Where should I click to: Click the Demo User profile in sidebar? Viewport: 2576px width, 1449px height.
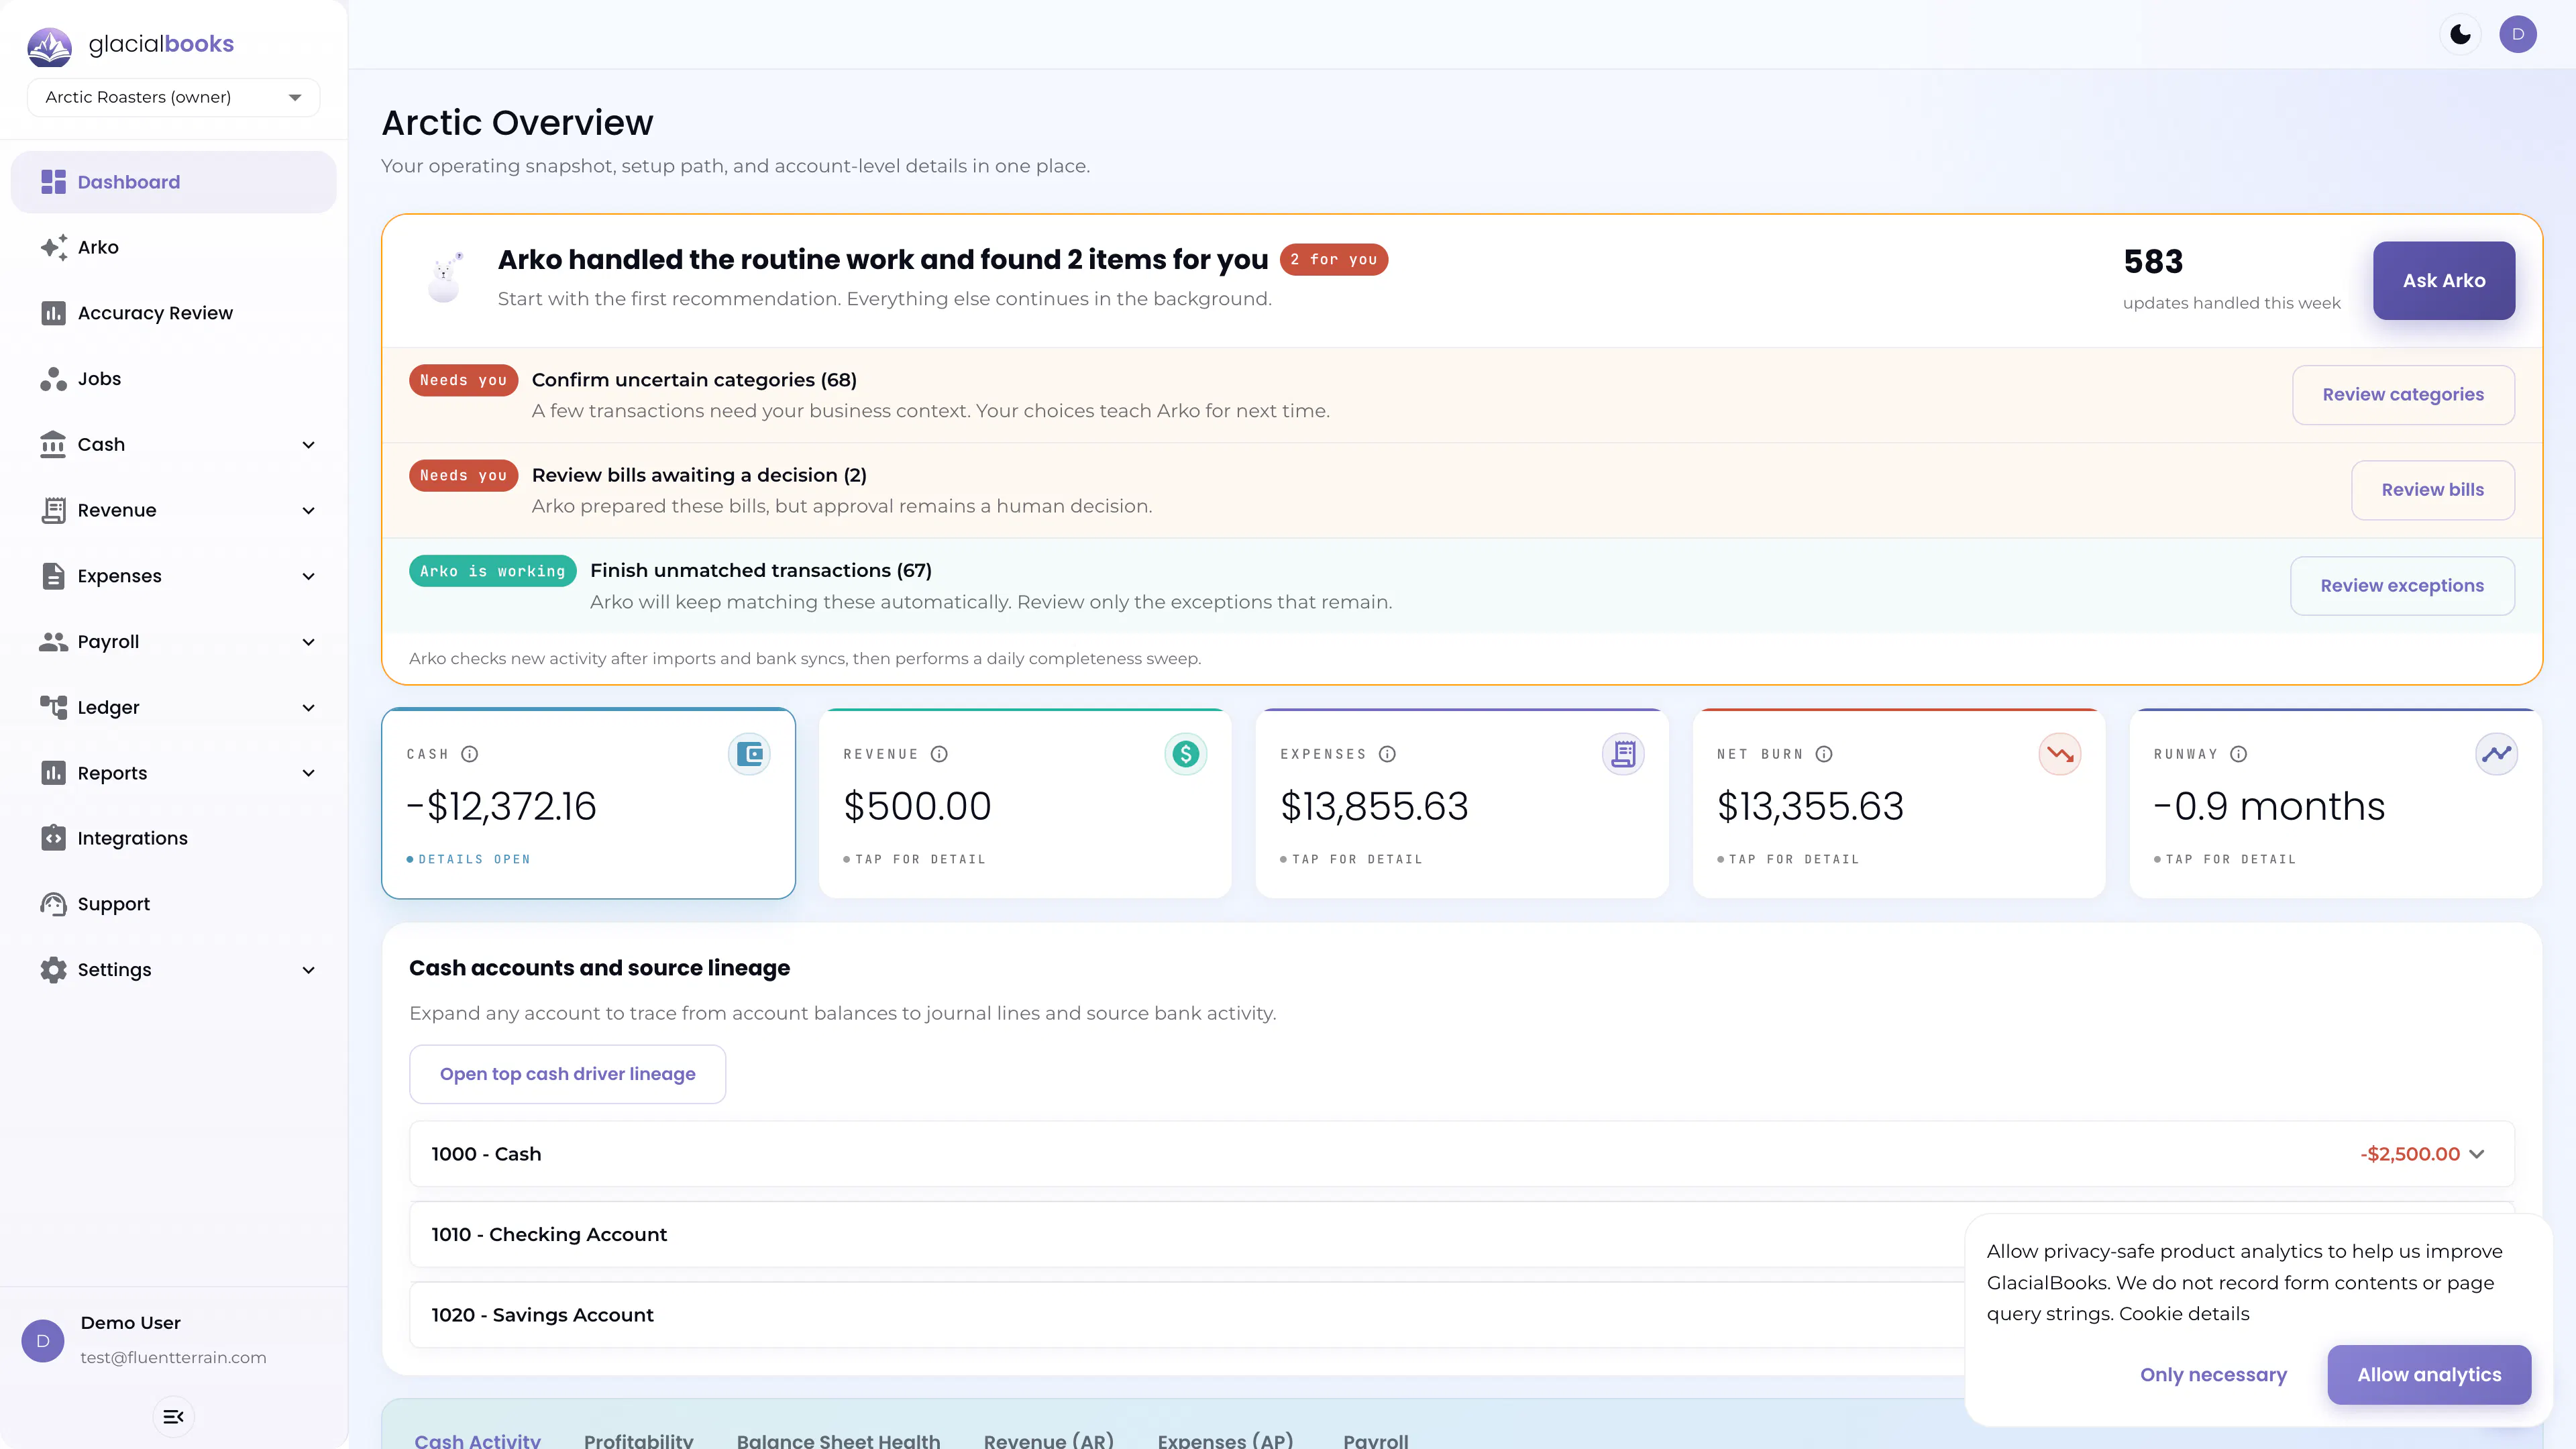(173, 1340)
